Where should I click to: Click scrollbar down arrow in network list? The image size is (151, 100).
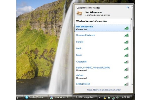132,85
